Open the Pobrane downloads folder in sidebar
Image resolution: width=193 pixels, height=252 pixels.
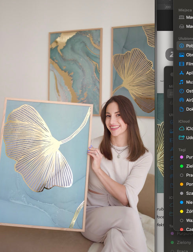[185, 46]
